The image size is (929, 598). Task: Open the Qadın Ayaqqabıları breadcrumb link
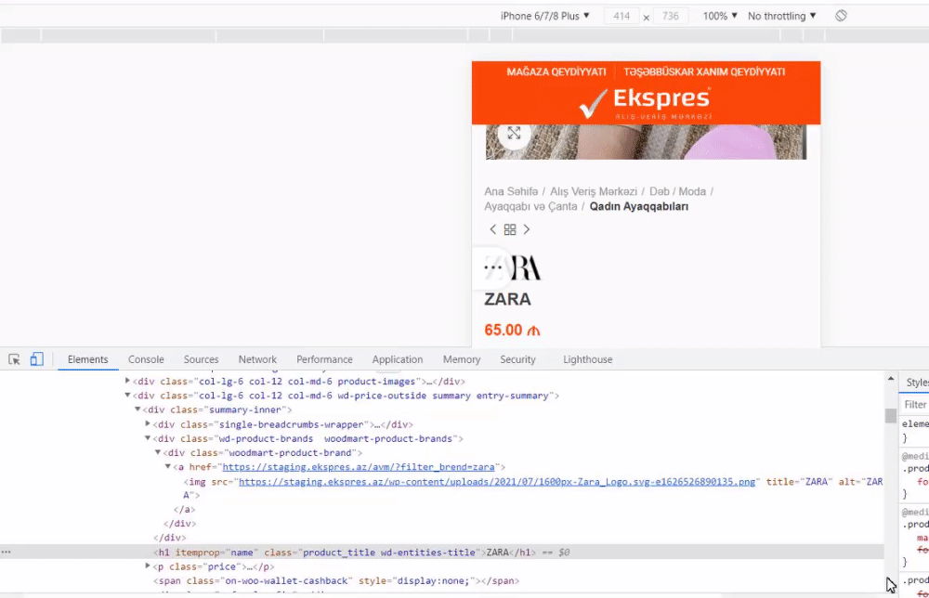(x=639, y=207)
